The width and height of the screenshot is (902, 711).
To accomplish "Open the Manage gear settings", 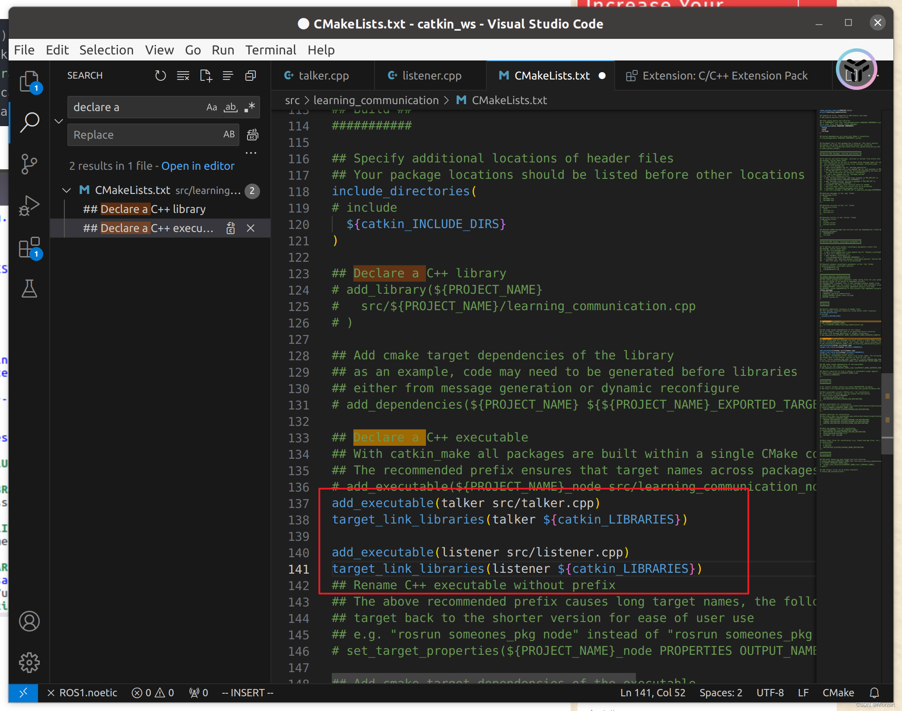I will (29, 662).
